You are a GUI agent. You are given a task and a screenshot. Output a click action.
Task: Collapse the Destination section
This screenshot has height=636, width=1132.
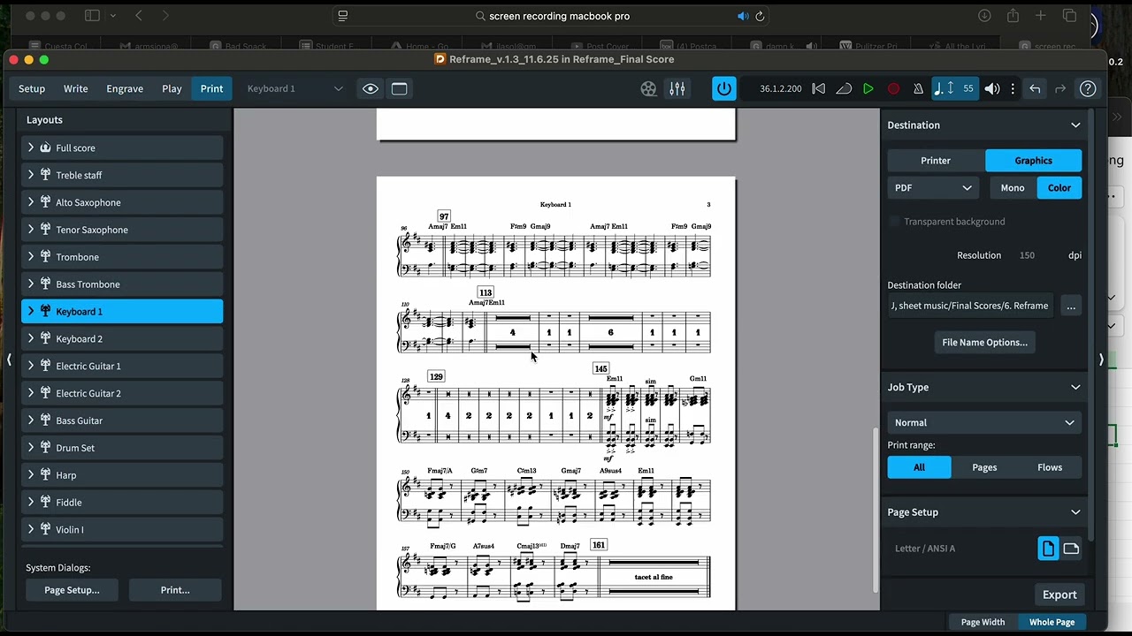[1075, 125]
